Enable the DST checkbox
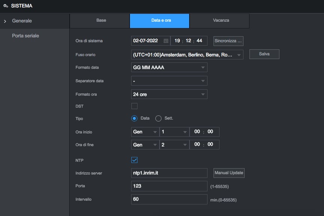Image resolution: width=324 pixels, height=216 pixels. (x=134, y=106)
